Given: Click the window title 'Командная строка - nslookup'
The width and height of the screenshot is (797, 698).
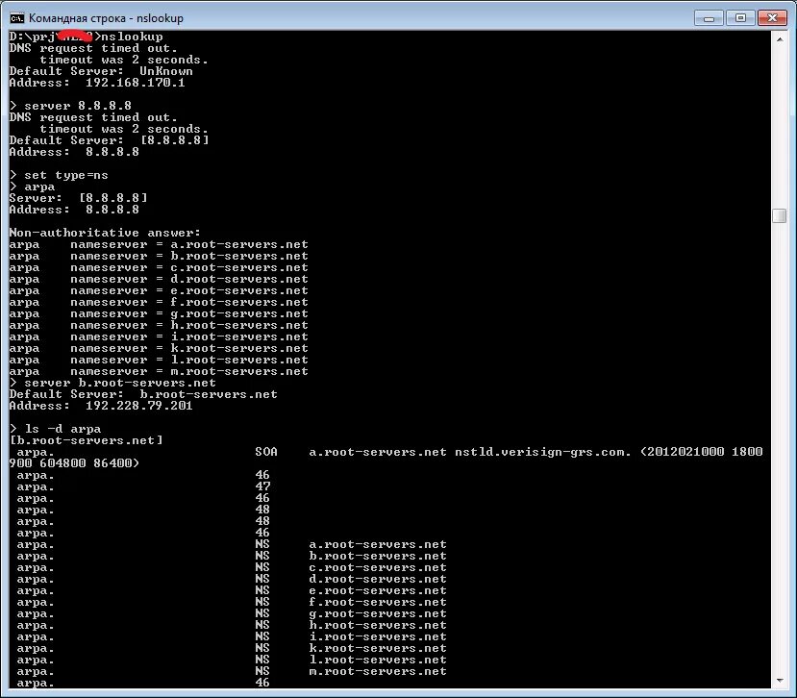Looking at the screenshot, I should coord(106,18).
